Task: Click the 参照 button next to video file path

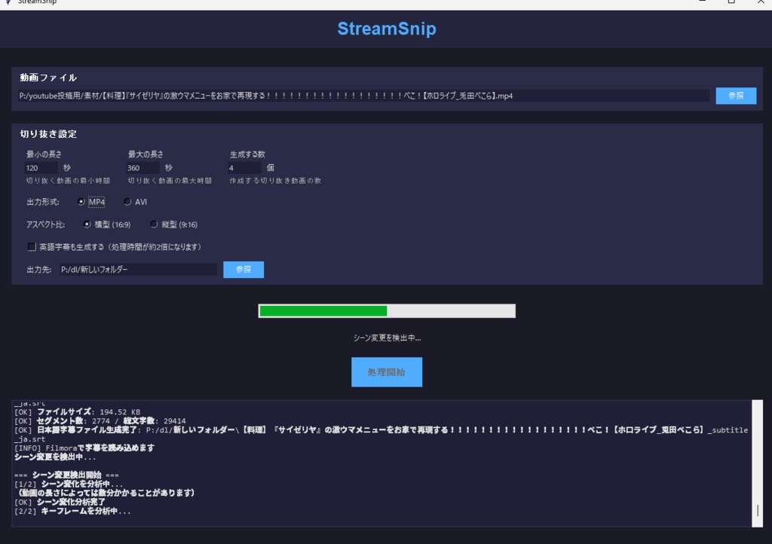Action: point(735,96)
